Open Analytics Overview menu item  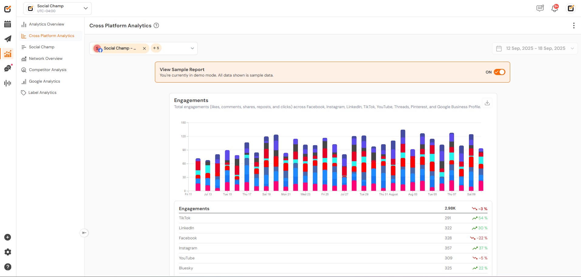pos(46,24)
